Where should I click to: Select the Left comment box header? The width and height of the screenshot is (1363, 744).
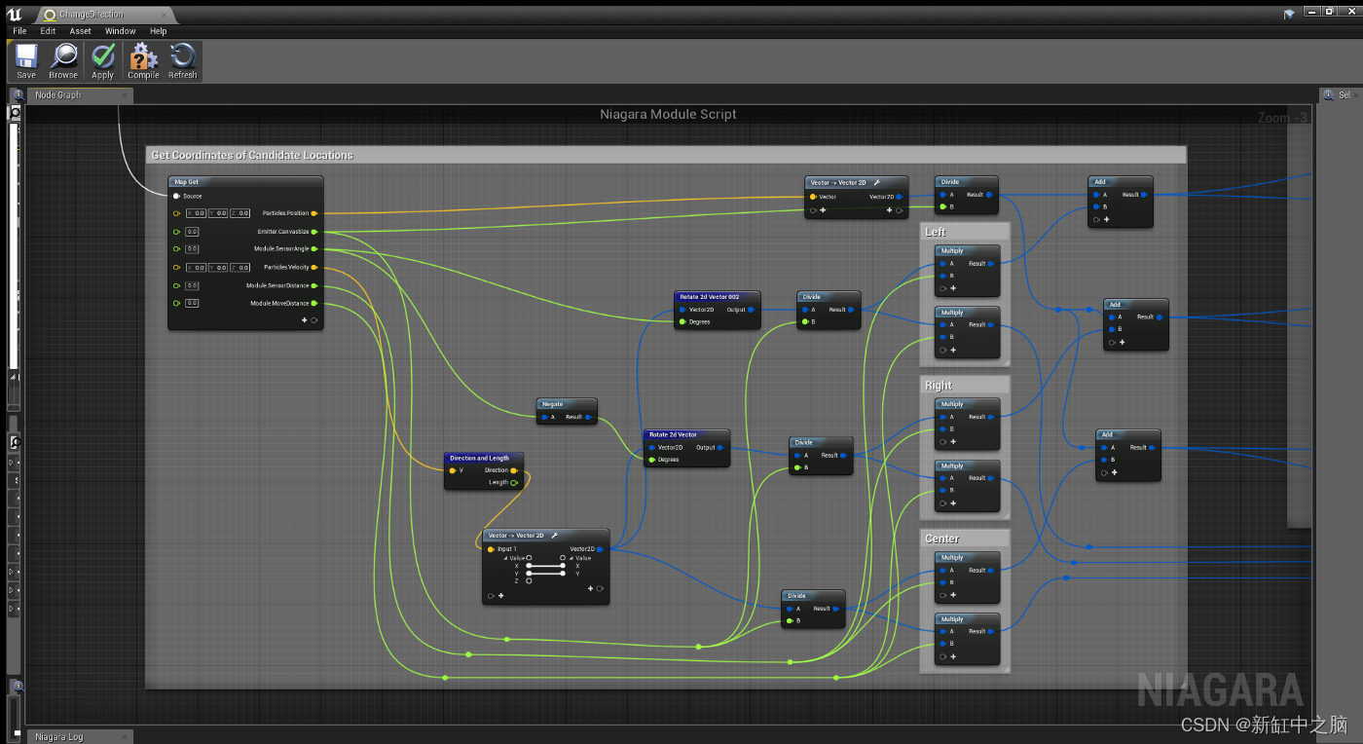964,232
